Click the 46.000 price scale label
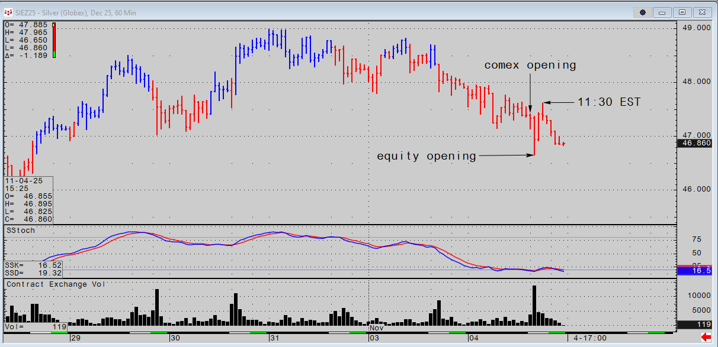The height and width of the screenshot is (347, 718). tap(695, 189)
